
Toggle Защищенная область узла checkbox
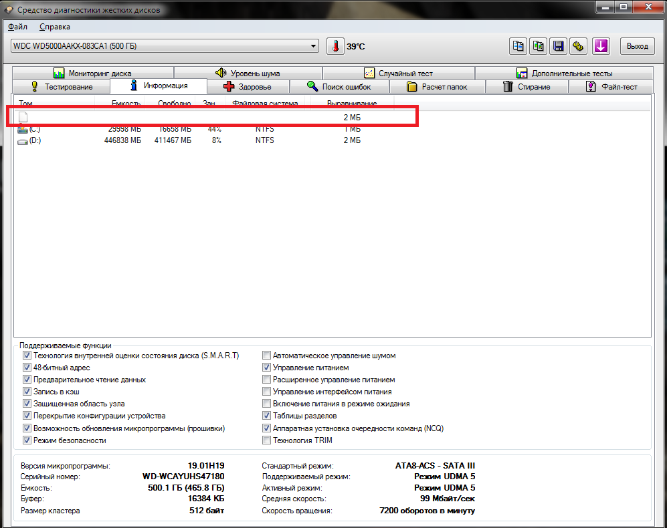[27, 404]
